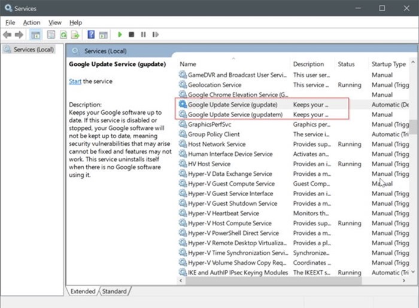Click gear icon of Hyper-V Guest Compute Service

click(183, 184)
